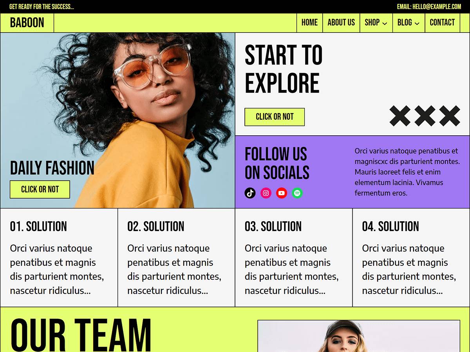Open the About Us menu item
This screenshot has height=352, width=470.
341,23
